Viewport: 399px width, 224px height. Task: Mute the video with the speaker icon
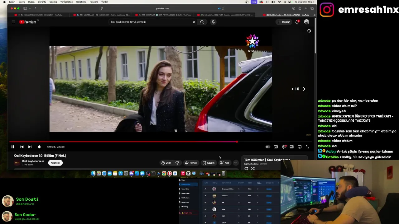39,147
